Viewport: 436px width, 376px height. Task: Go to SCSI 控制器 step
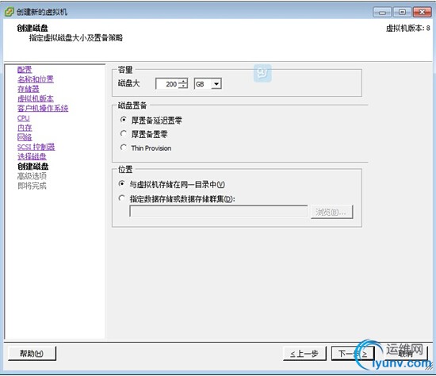(x=36, y=147)
